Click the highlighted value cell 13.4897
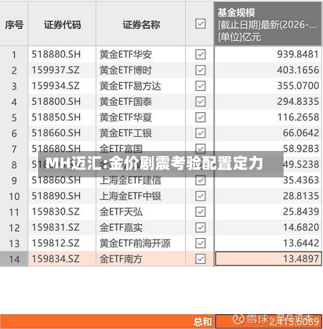The width and height of the screenshot is (323, 329). tap(268, 259)
